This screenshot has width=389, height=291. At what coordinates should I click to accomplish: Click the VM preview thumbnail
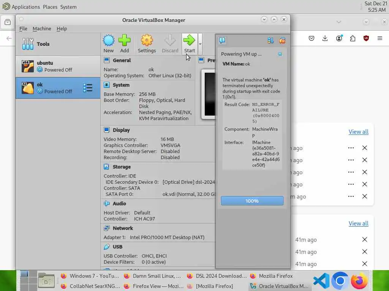(x=209, y=94)
